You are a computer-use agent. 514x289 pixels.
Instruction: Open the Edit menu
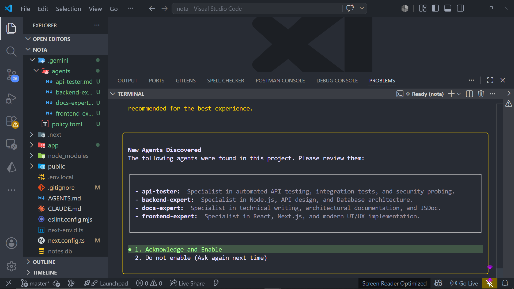(x=43, y=9)
